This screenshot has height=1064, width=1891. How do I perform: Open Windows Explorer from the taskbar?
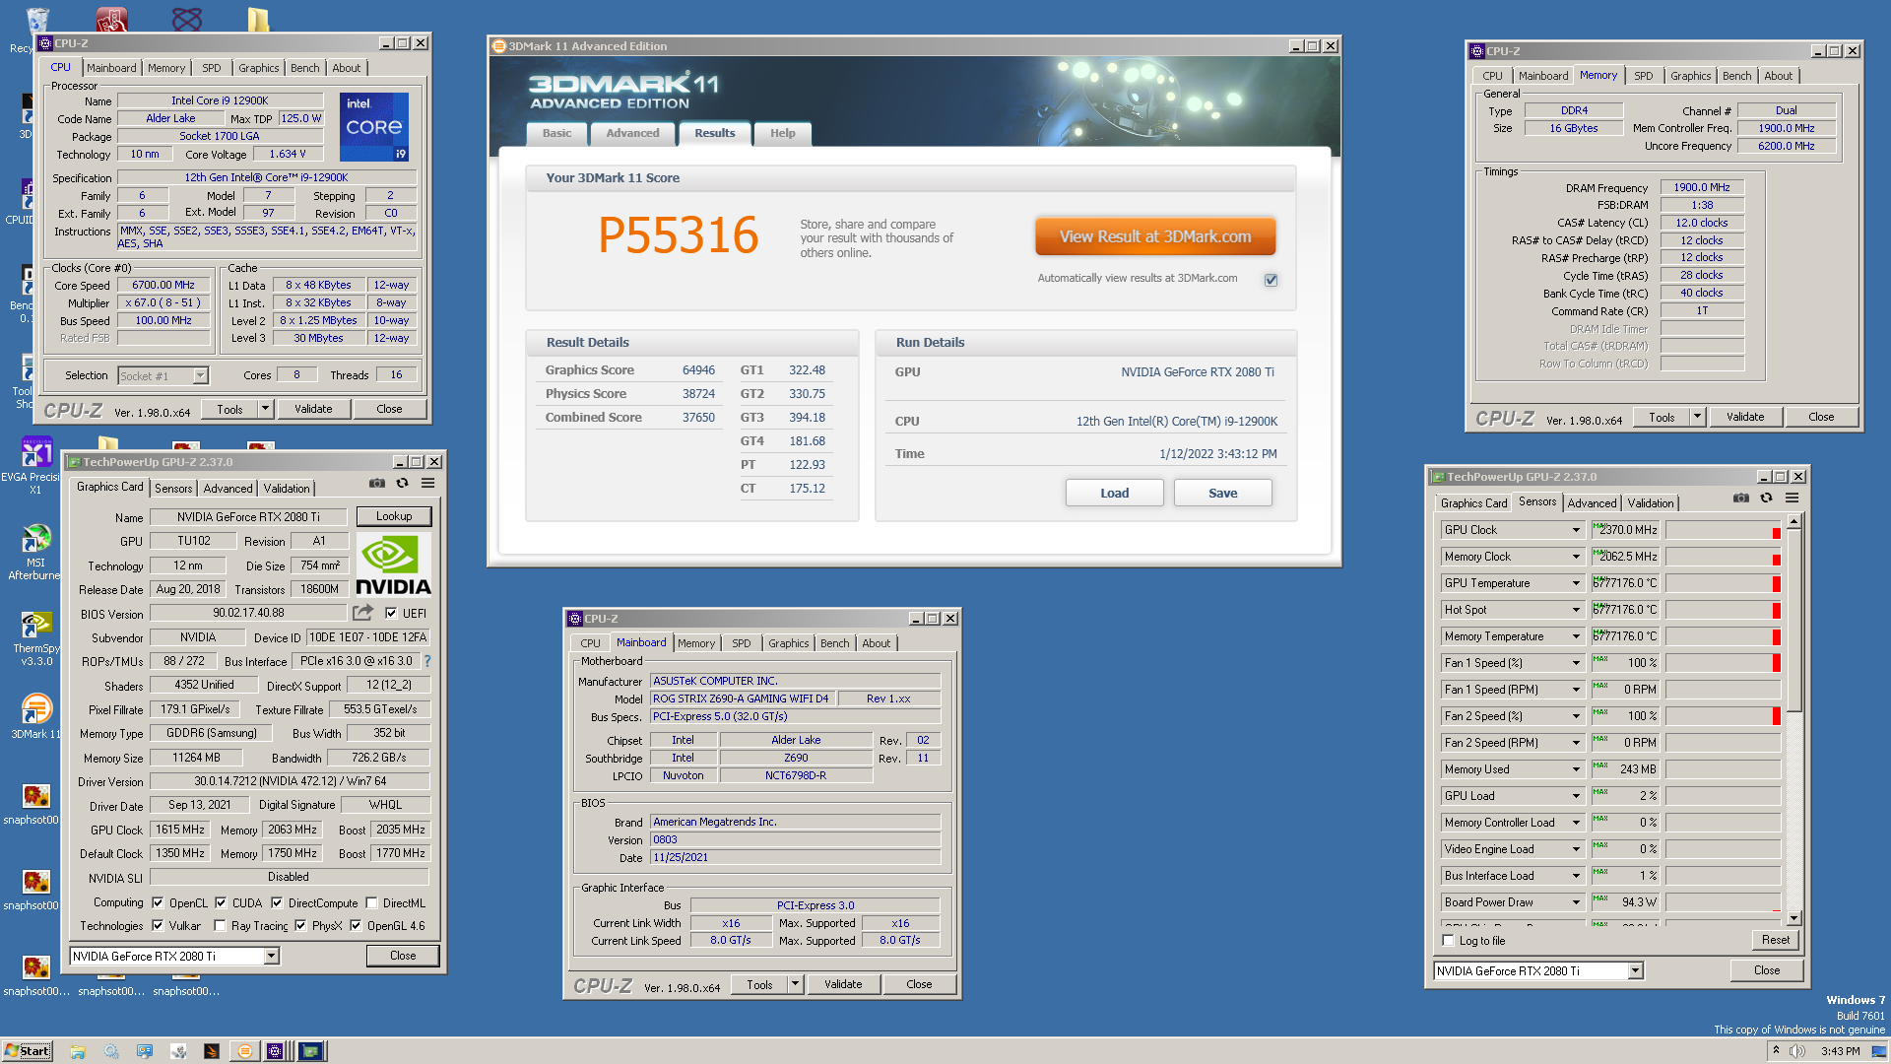tap(78, 1051)
